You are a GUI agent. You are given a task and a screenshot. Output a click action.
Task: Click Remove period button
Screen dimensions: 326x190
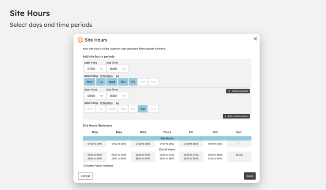(238, 91)
